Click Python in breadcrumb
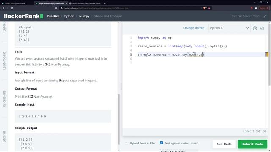This screenshot has width=271, height=152. click(x=69, y=16)
